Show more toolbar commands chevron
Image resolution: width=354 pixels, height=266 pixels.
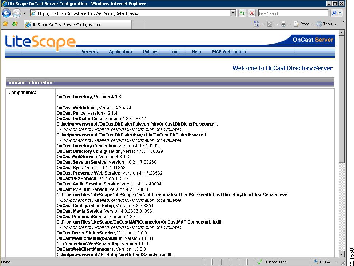342,22
